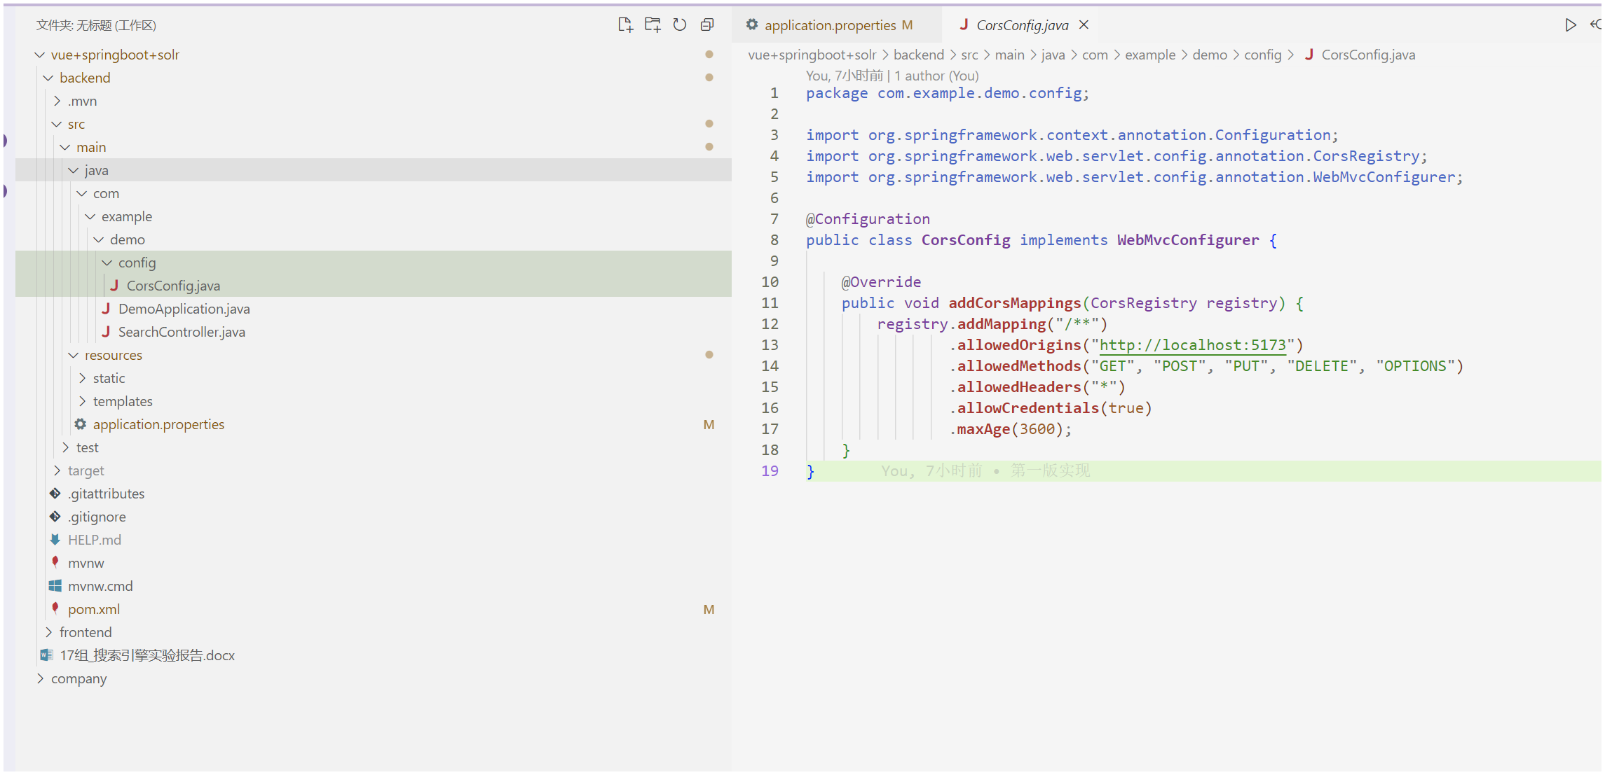Screen dimensions: 1605x775
Task: Switch to the application.properties tab
Action: pos(830,25)
